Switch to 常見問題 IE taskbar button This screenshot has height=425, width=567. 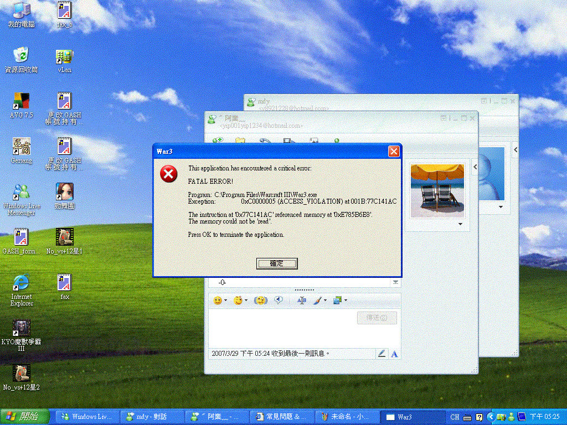(282, 417)
